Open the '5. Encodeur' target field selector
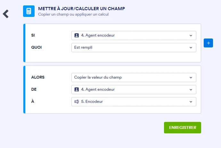Image resolution: width=221 pixels, height=148 pixels. pos(128,102)
